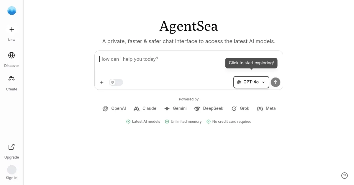This screenshot has height=185, width=354.
Task: Select the Claude provider icon
Action: point(137,108)
